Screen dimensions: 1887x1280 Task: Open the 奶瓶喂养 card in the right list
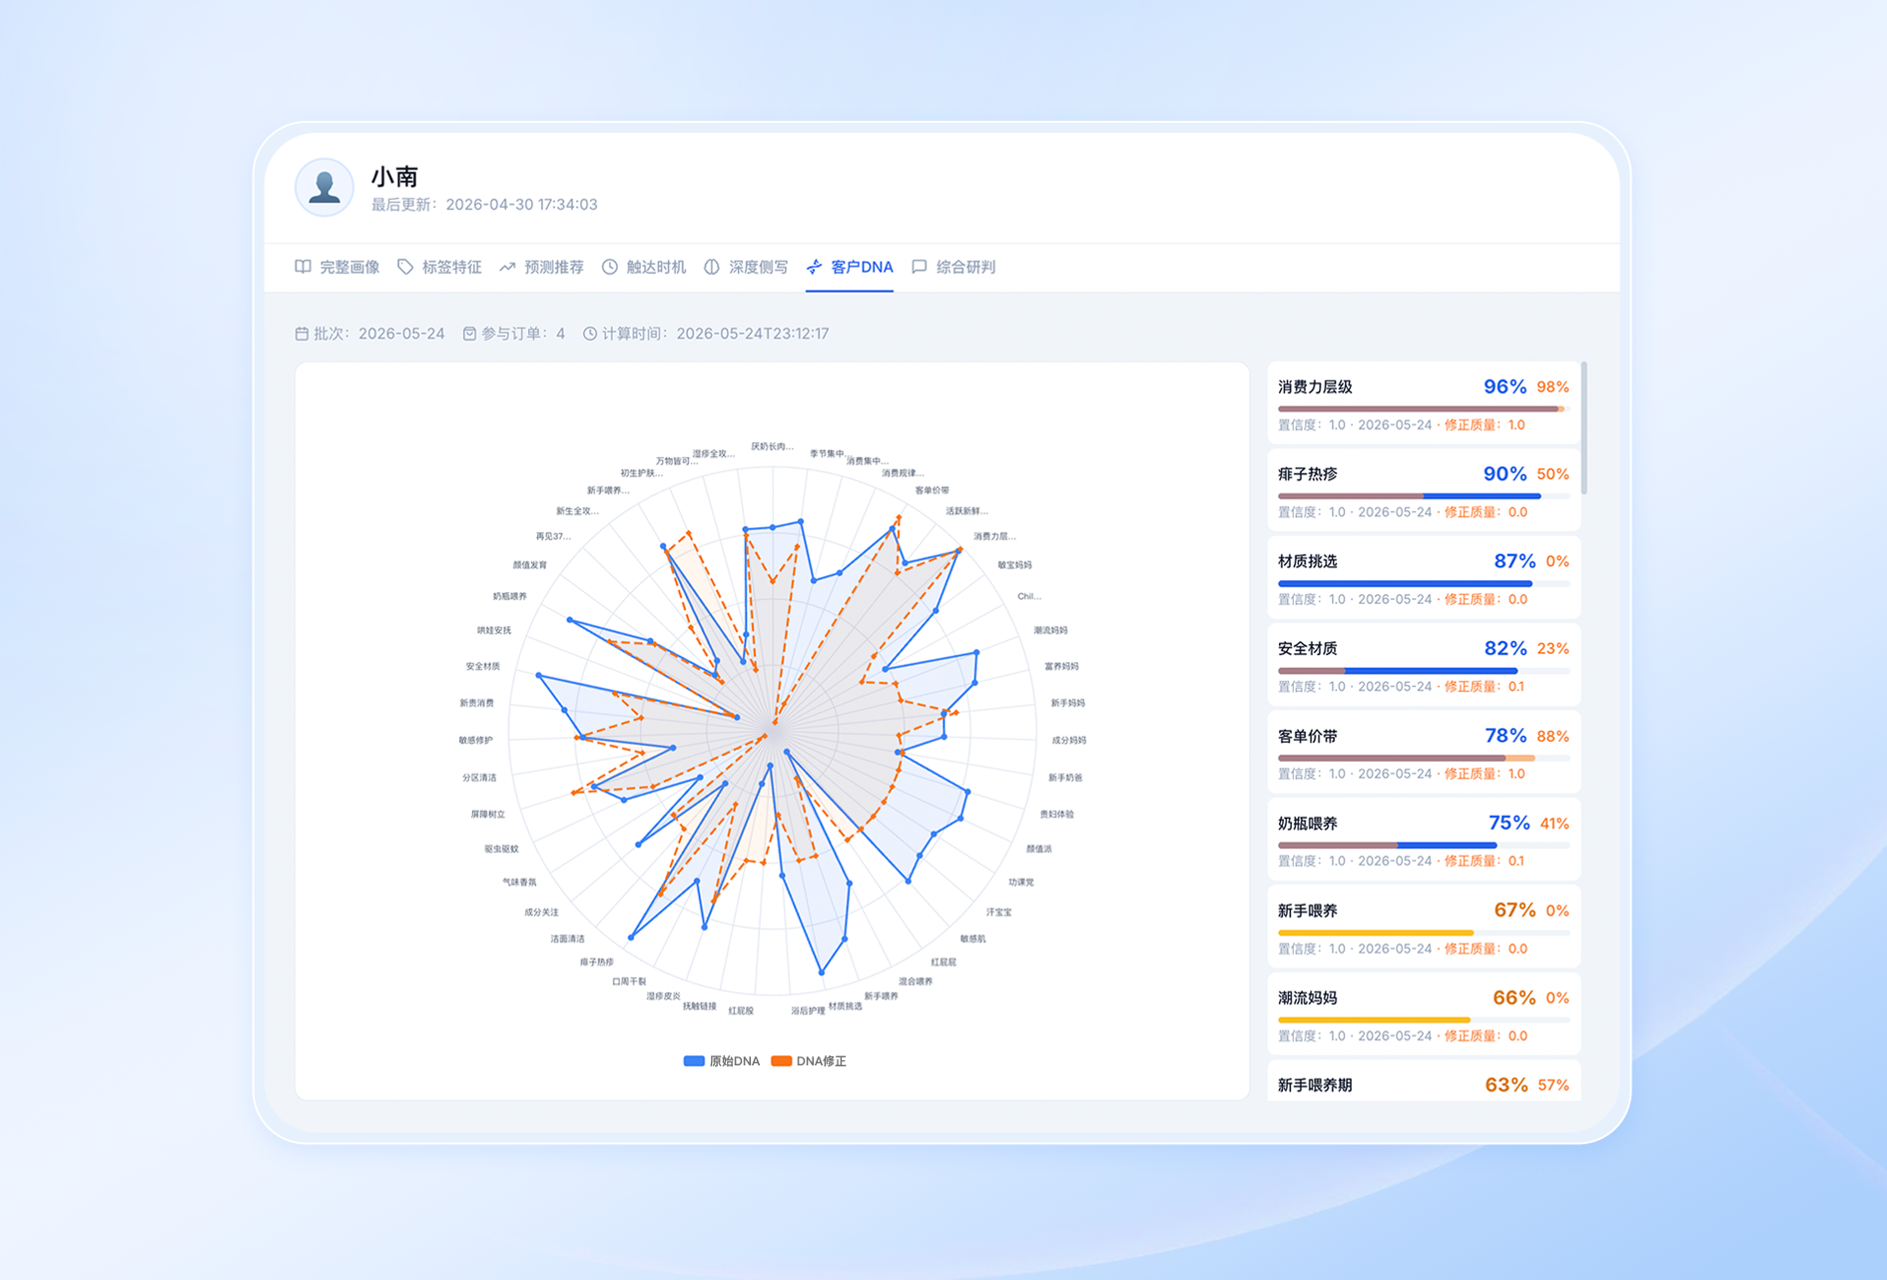coord(1424,840)
